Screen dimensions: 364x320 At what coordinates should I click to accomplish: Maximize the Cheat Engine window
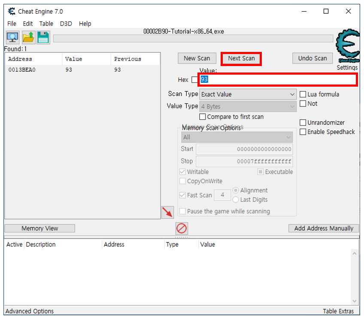pos(326,11)
